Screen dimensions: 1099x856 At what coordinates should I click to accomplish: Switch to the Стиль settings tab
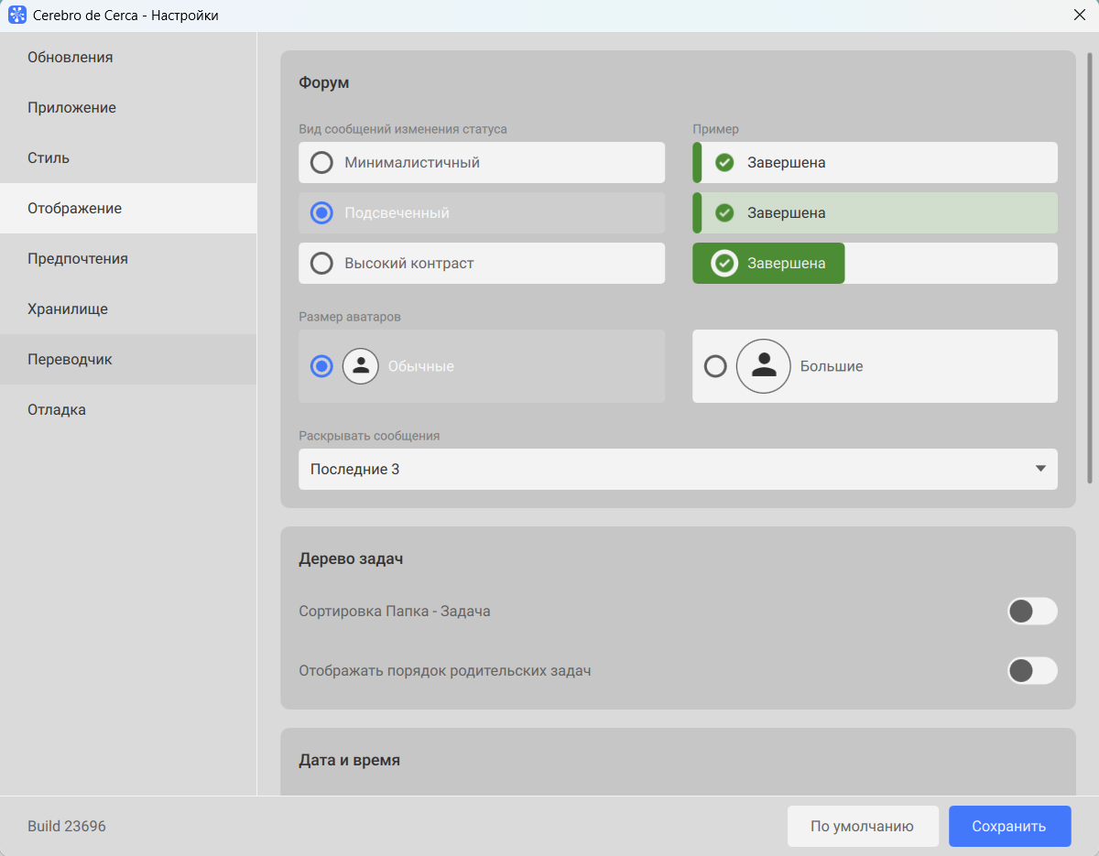pyautogui.click(x=49, y=158)
